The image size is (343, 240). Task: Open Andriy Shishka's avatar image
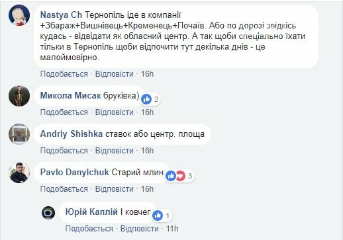click(x=19, y=134)
